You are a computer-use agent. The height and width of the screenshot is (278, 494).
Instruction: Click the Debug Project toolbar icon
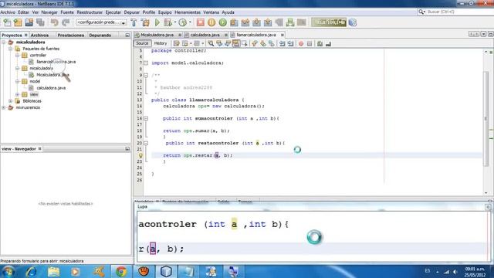168,22
